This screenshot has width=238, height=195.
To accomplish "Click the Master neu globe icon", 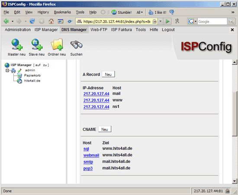I will point(17,44).
